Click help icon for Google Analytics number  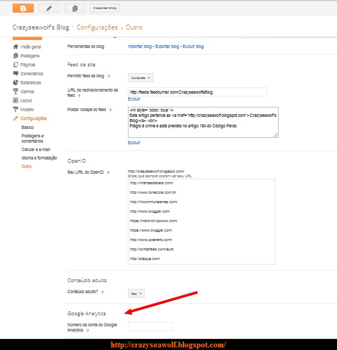coord(87,331)
